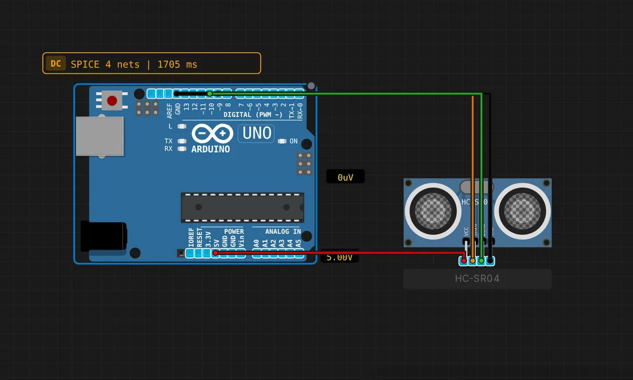Click the HC-SR04 component name label
This screenshot has height=380, width=633.
(x=477, y=279)
